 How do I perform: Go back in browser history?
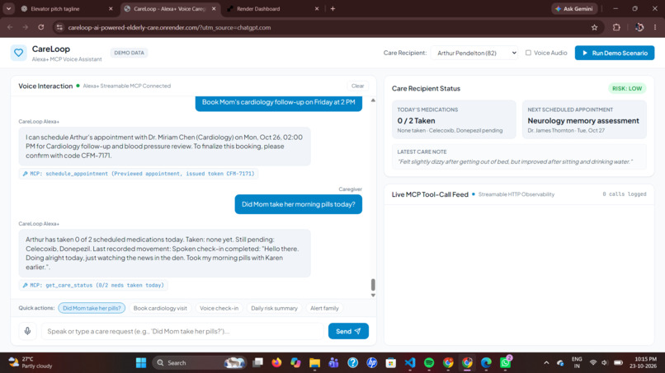(10, 27)
